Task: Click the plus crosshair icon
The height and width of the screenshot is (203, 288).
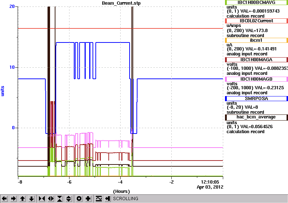Action: [88, 199]
